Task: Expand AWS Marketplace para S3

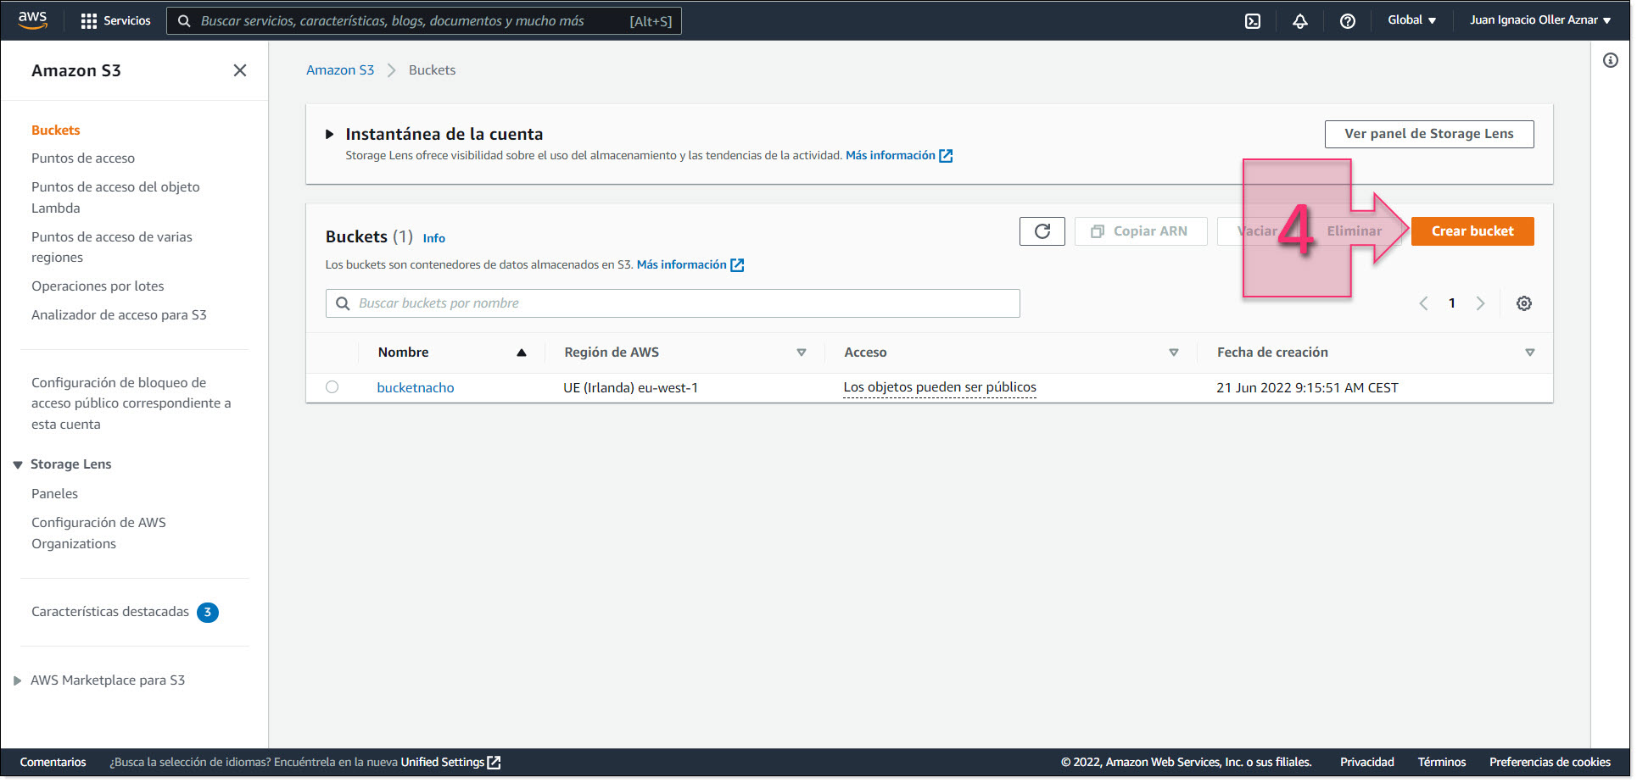Action: tap(18, 680)
